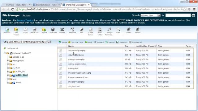
Task: Unselect all files
Action: coord(136,42)
